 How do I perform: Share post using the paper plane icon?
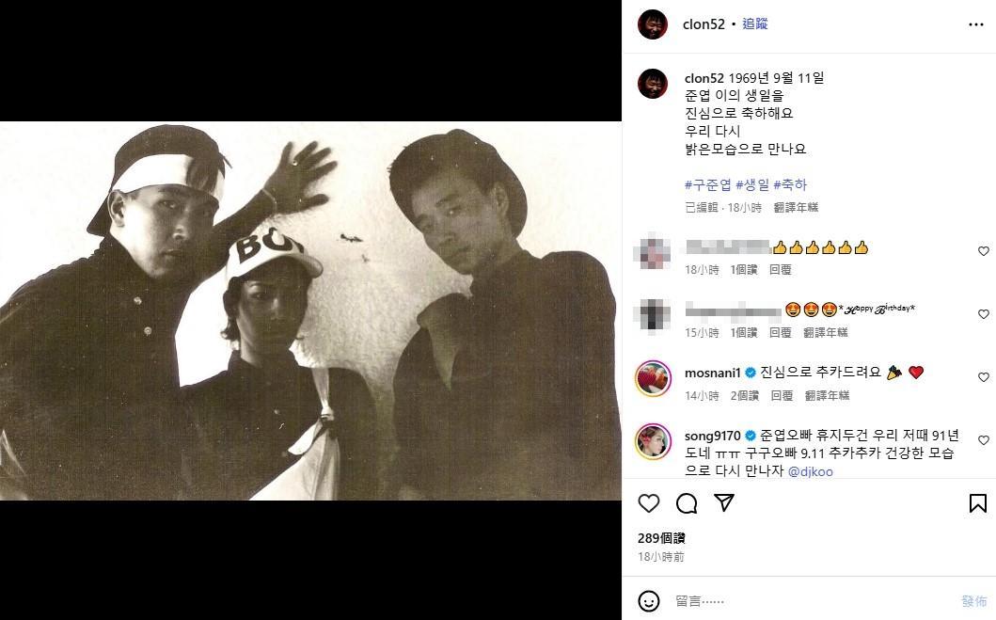click(724, 502)
